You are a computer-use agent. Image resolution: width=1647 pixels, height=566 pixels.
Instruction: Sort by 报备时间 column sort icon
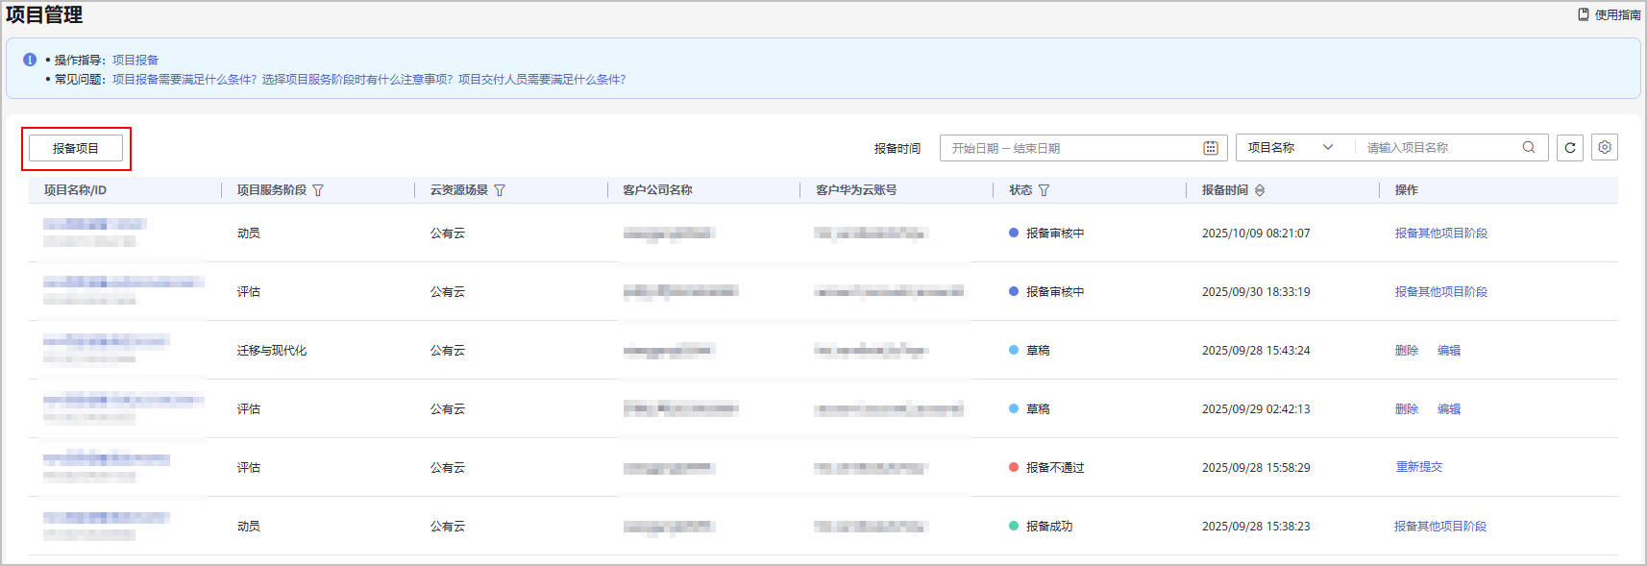point(1260,190)
